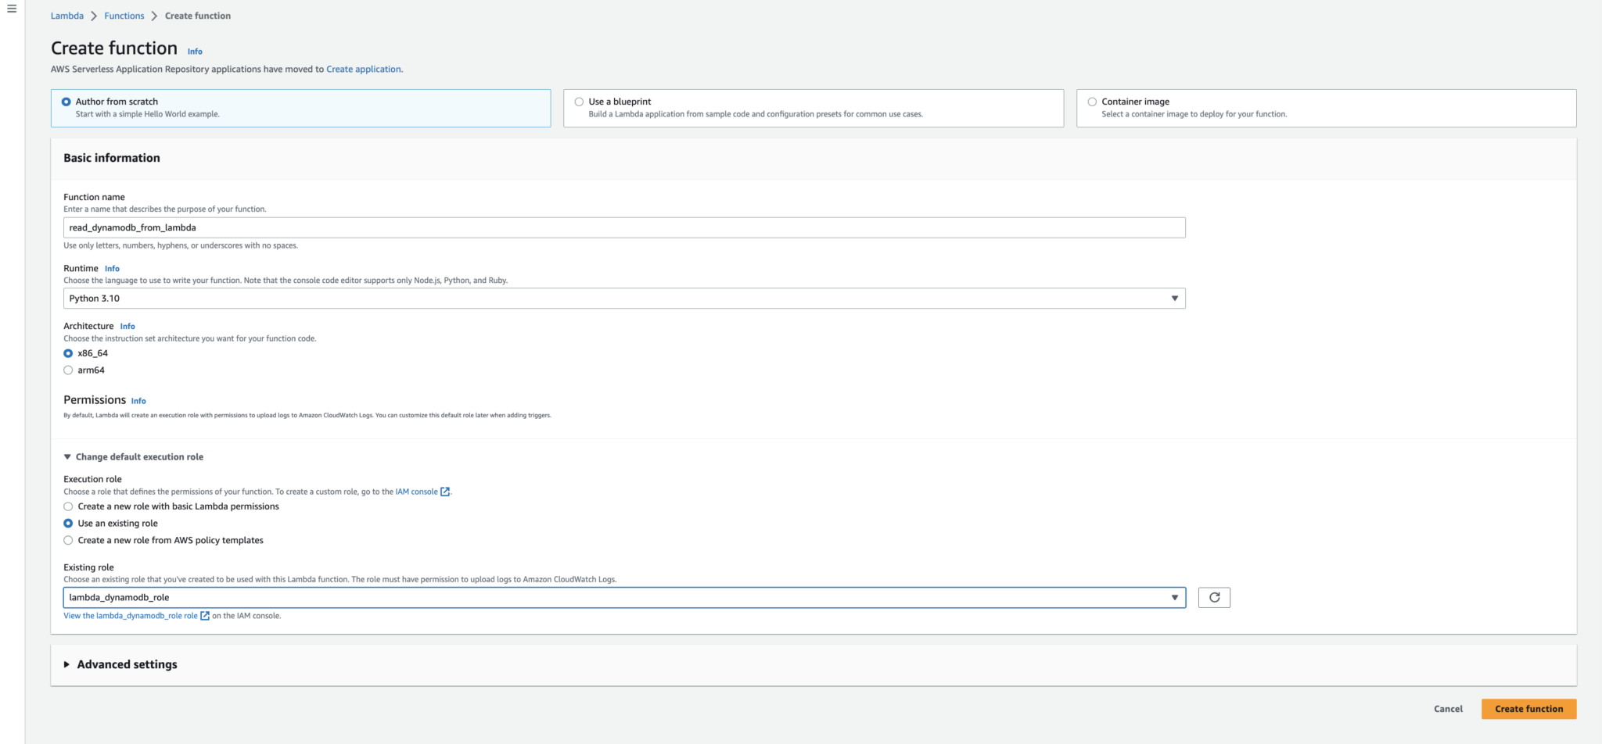Click the Info link next to Runtime
Screen dimensions: 1602x744
click(112, 269)
